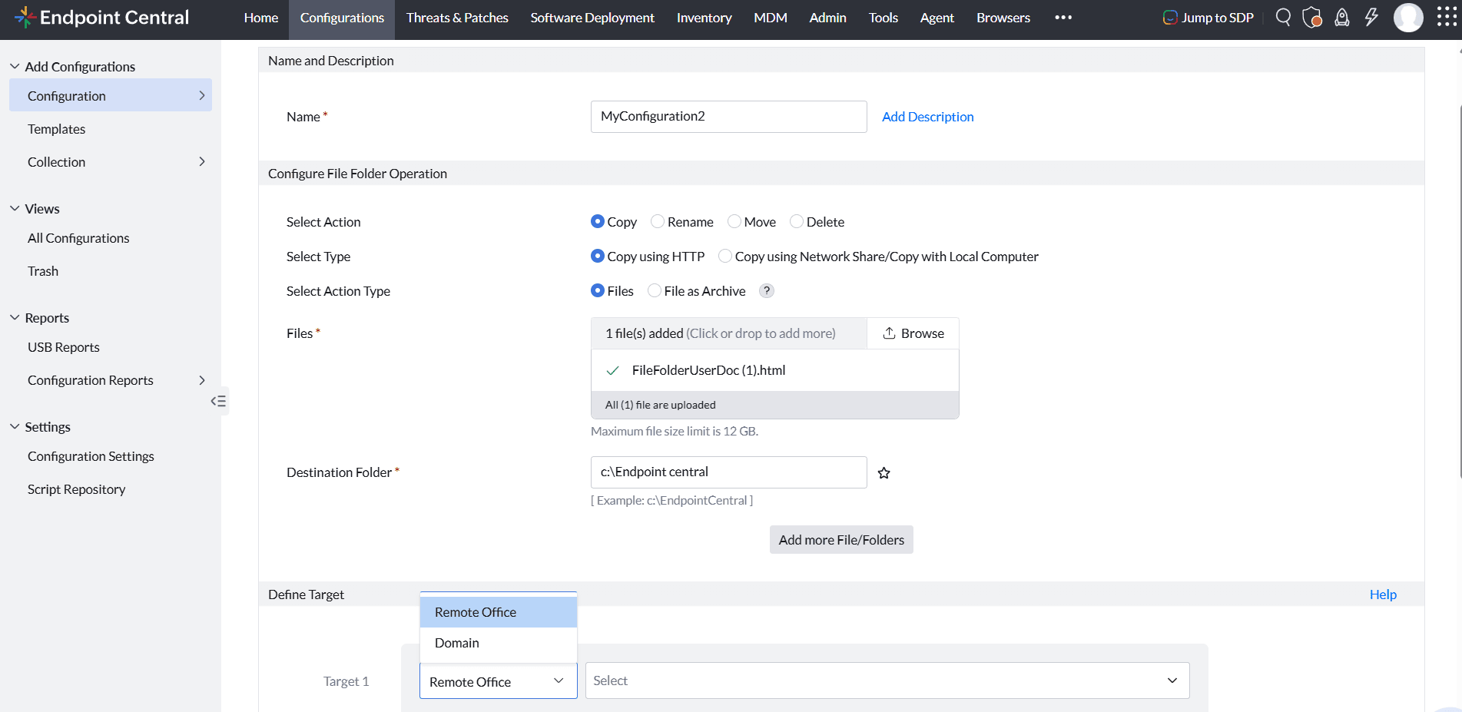1462x712 pixels.
Task: Click the Name input field
Action: (x=729, y=117)
